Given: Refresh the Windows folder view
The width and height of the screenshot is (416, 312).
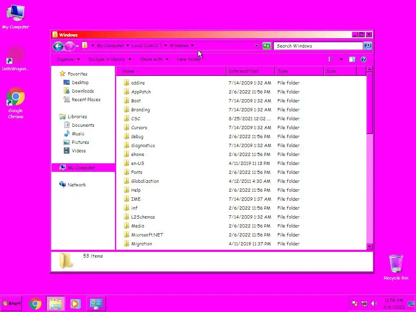Looking at the screenshot, I should [266, 46].
